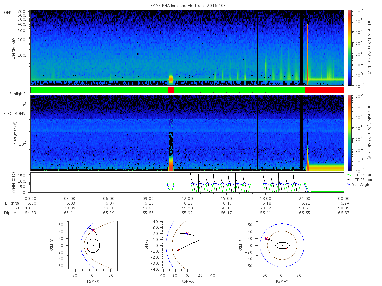Click the electron burst near 10:45 in the electrons panel
382x286 pixels.
coord(171,163)
